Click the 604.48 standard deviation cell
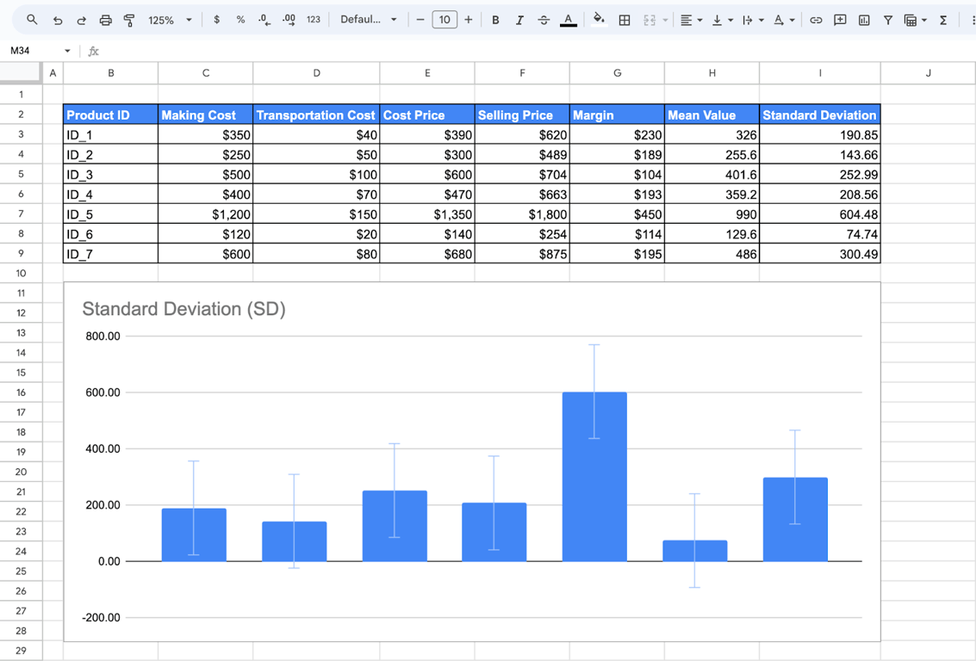The image size is (976, 661). click(820, 214)
